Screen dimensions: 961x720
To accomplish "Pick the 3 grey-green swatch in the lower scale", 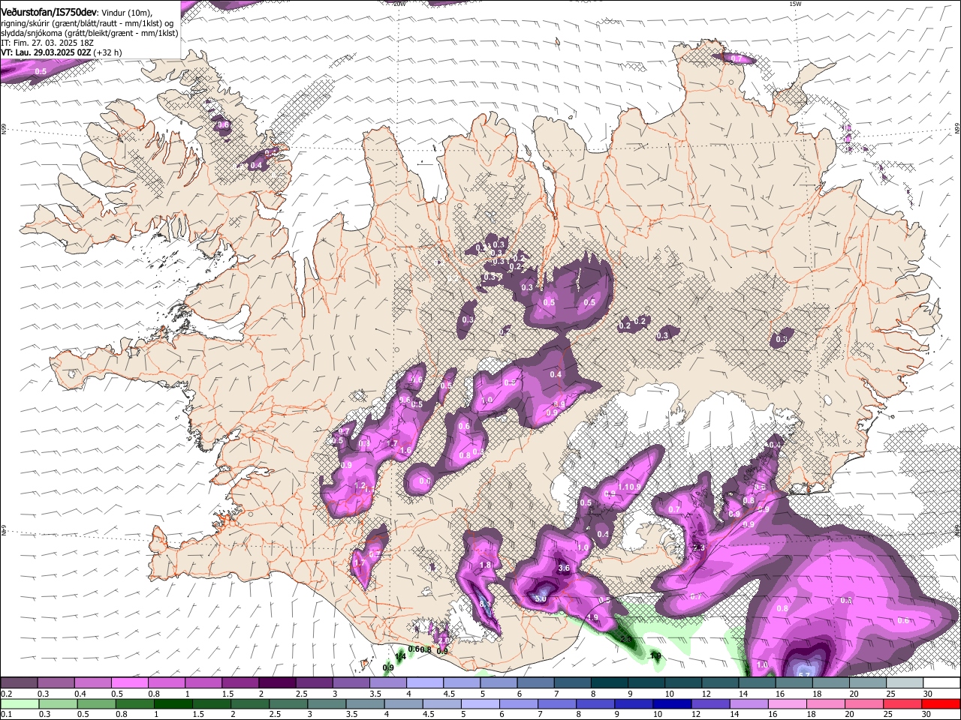I will 327,703.
